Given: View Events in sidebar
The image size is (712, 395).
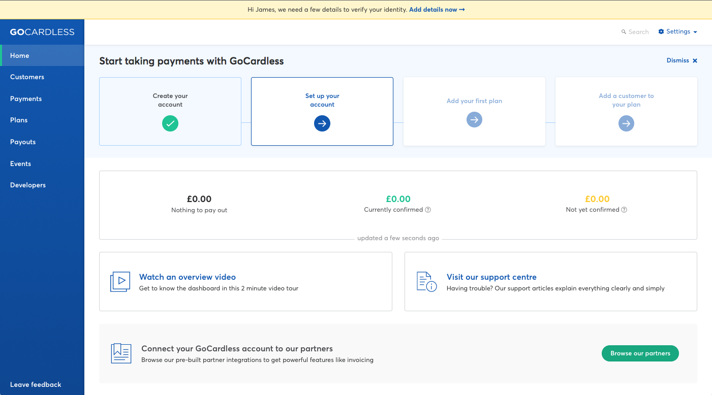Looking at the screenshot, I should coord(42,163).
